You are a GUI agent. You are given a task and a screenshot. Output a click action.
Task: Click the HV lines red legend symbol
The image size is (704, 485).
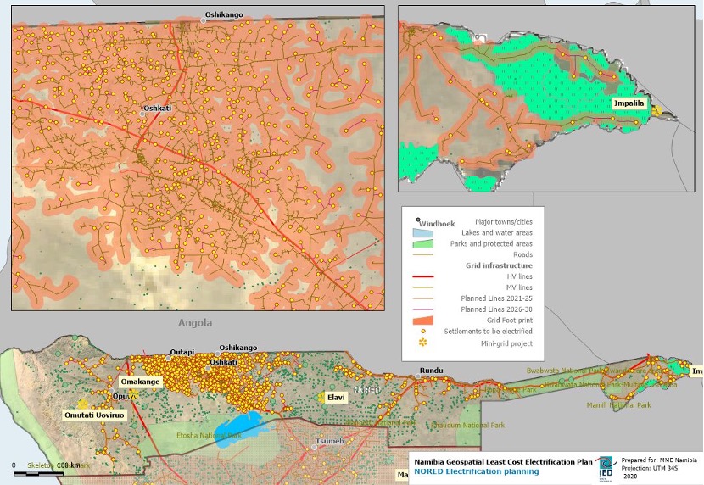point(422,276)
